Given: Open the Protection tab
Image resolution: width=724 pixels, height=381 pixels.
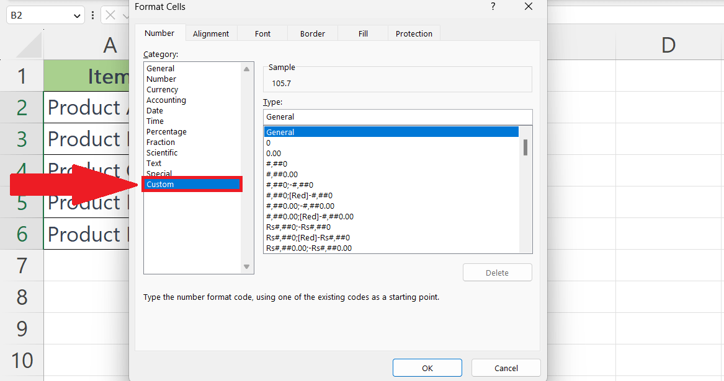Looking at the screenshot, I should pos(414,33).
